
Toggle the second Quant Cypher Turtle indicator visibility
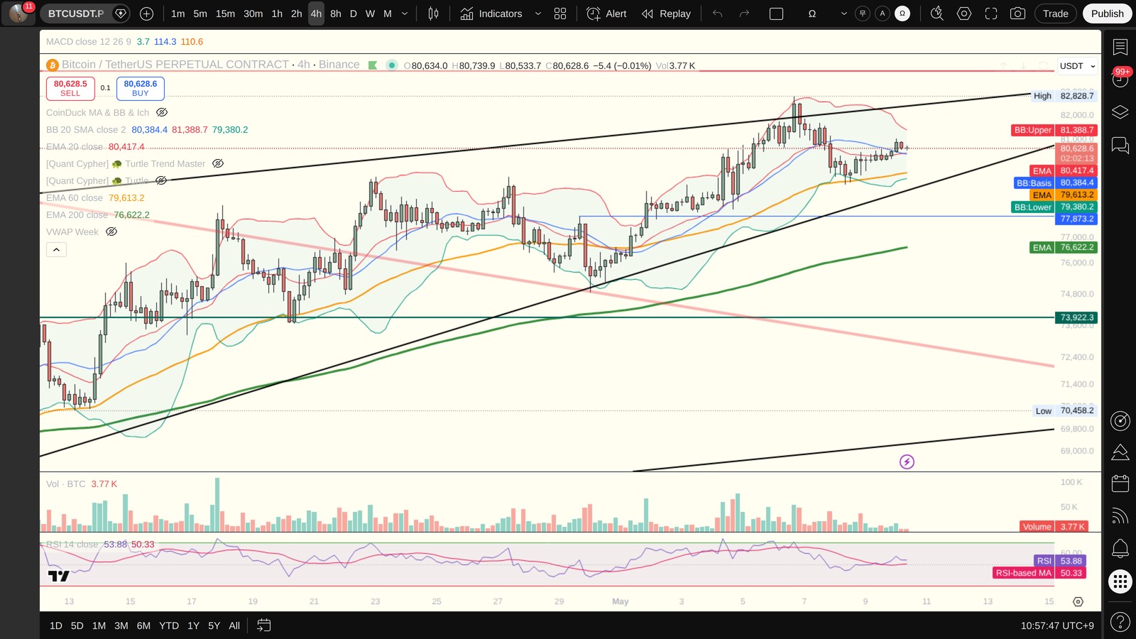[x=161, y=180]
